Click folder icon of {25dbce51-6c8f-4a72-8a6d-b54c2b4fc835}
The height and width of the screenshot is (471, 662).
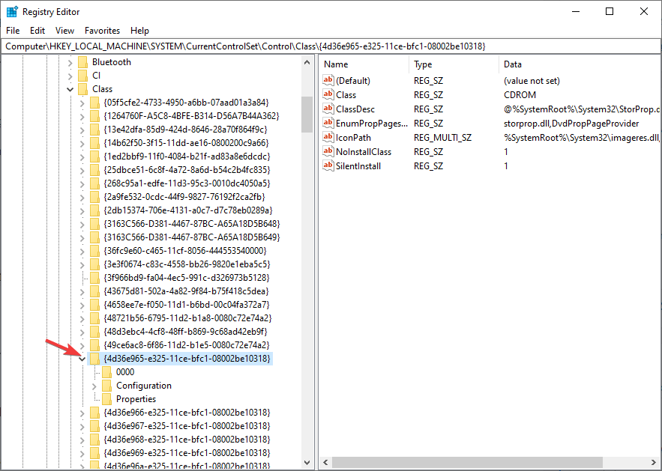[95, 170]
